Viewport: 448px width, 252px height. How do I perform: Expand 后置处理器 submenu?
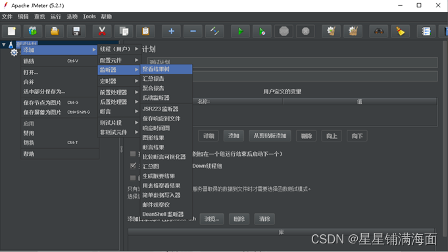118,102
